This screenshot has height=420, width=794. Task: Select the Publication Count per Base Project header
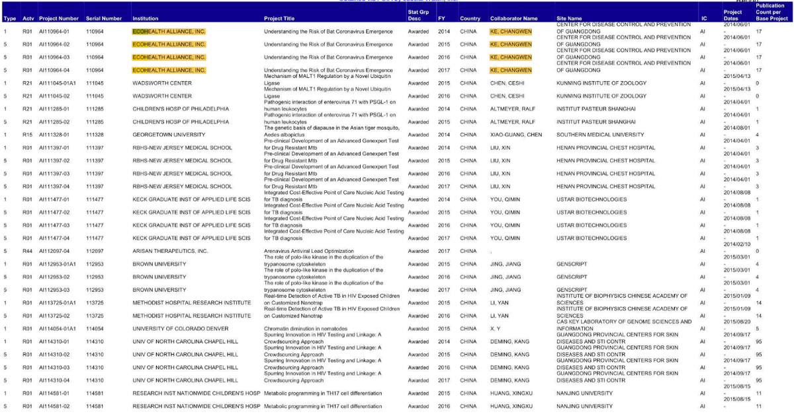770,12
